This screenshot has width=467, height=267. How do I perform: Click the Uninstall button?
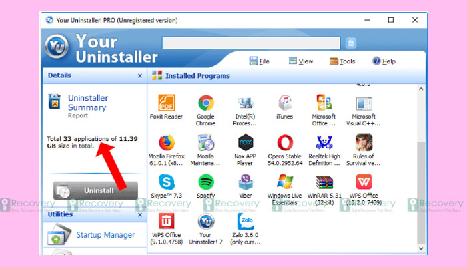(95, 190)
